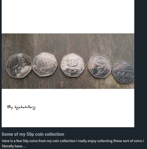Click the 'BATTLE OF BRITAIN' inscription

(x=124, y=70)
